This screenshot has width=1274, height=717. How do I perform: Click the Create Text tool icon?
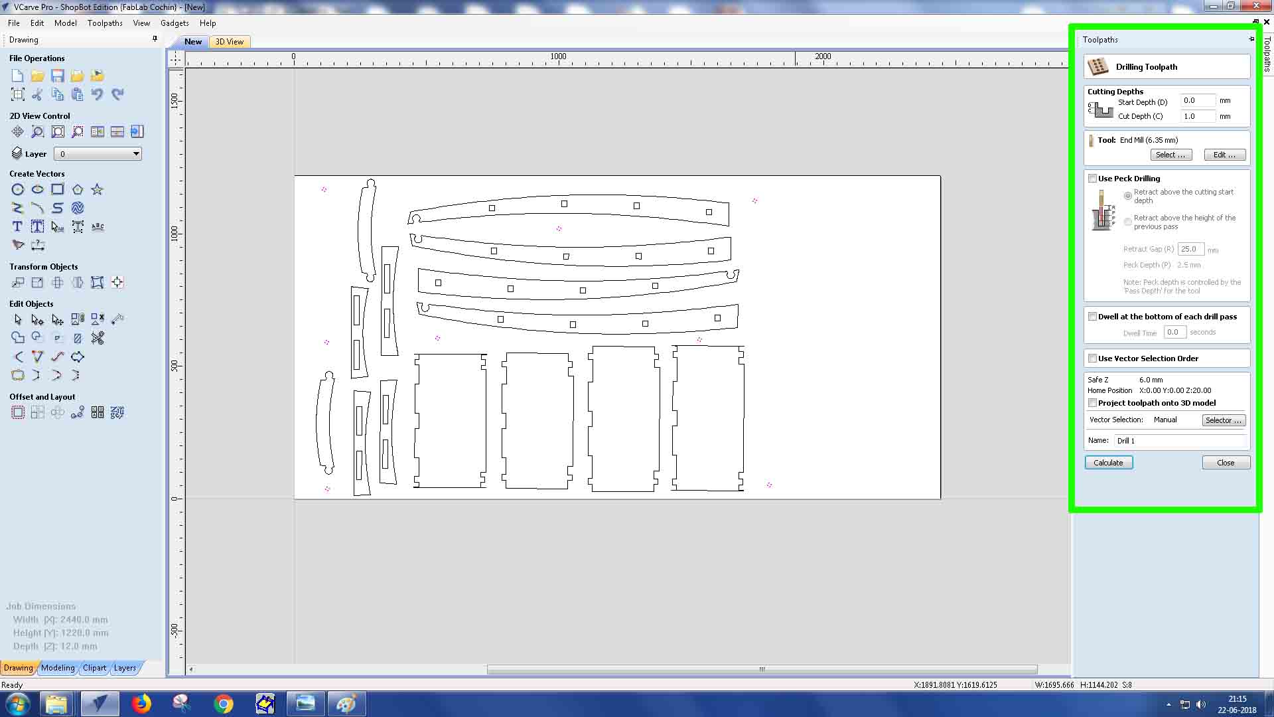(18, 227)
